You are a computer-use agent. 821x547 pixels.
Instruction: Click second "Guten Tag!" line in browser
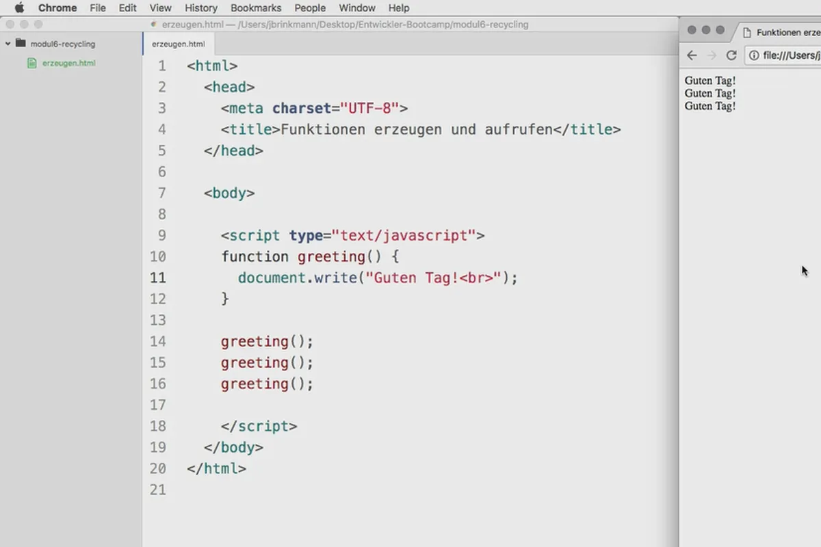710,94
